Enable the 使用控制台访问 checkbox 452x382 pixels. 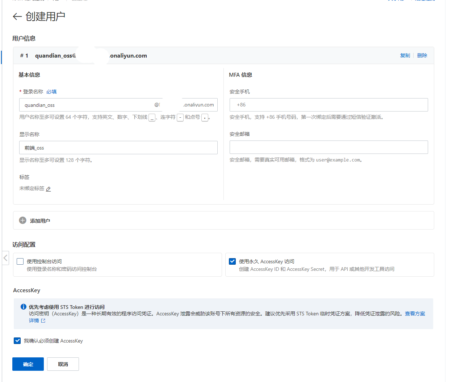20,261
